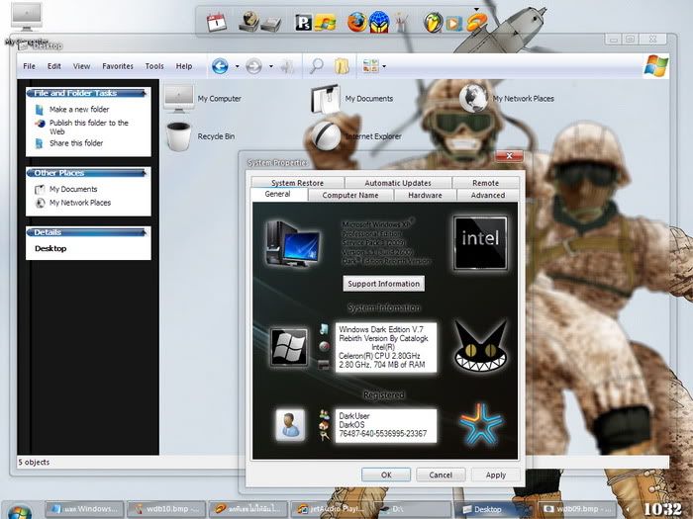Switch to the Remote tab
The image size is (693, 519).
click(x=486, y=183)
